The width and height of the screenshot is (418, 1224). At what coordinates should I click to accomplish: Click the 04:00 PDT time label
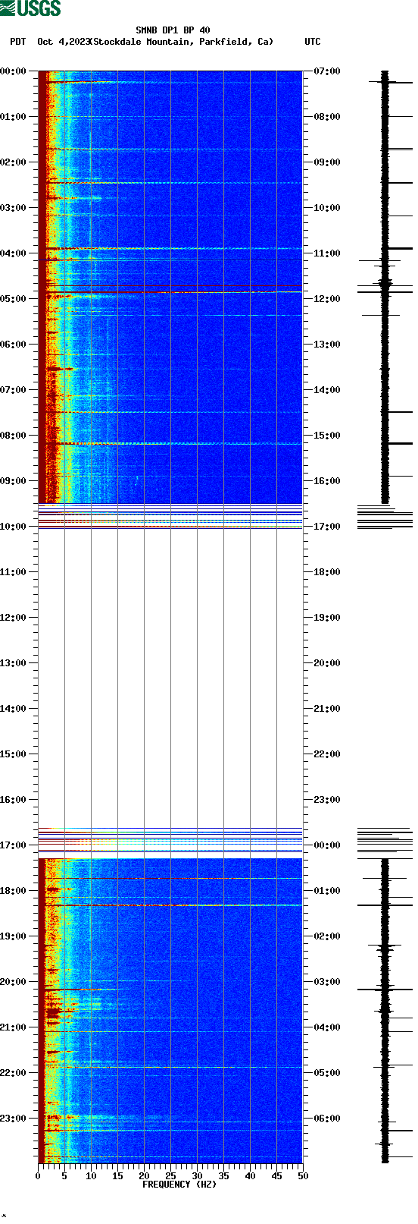(x=13, y=253)
